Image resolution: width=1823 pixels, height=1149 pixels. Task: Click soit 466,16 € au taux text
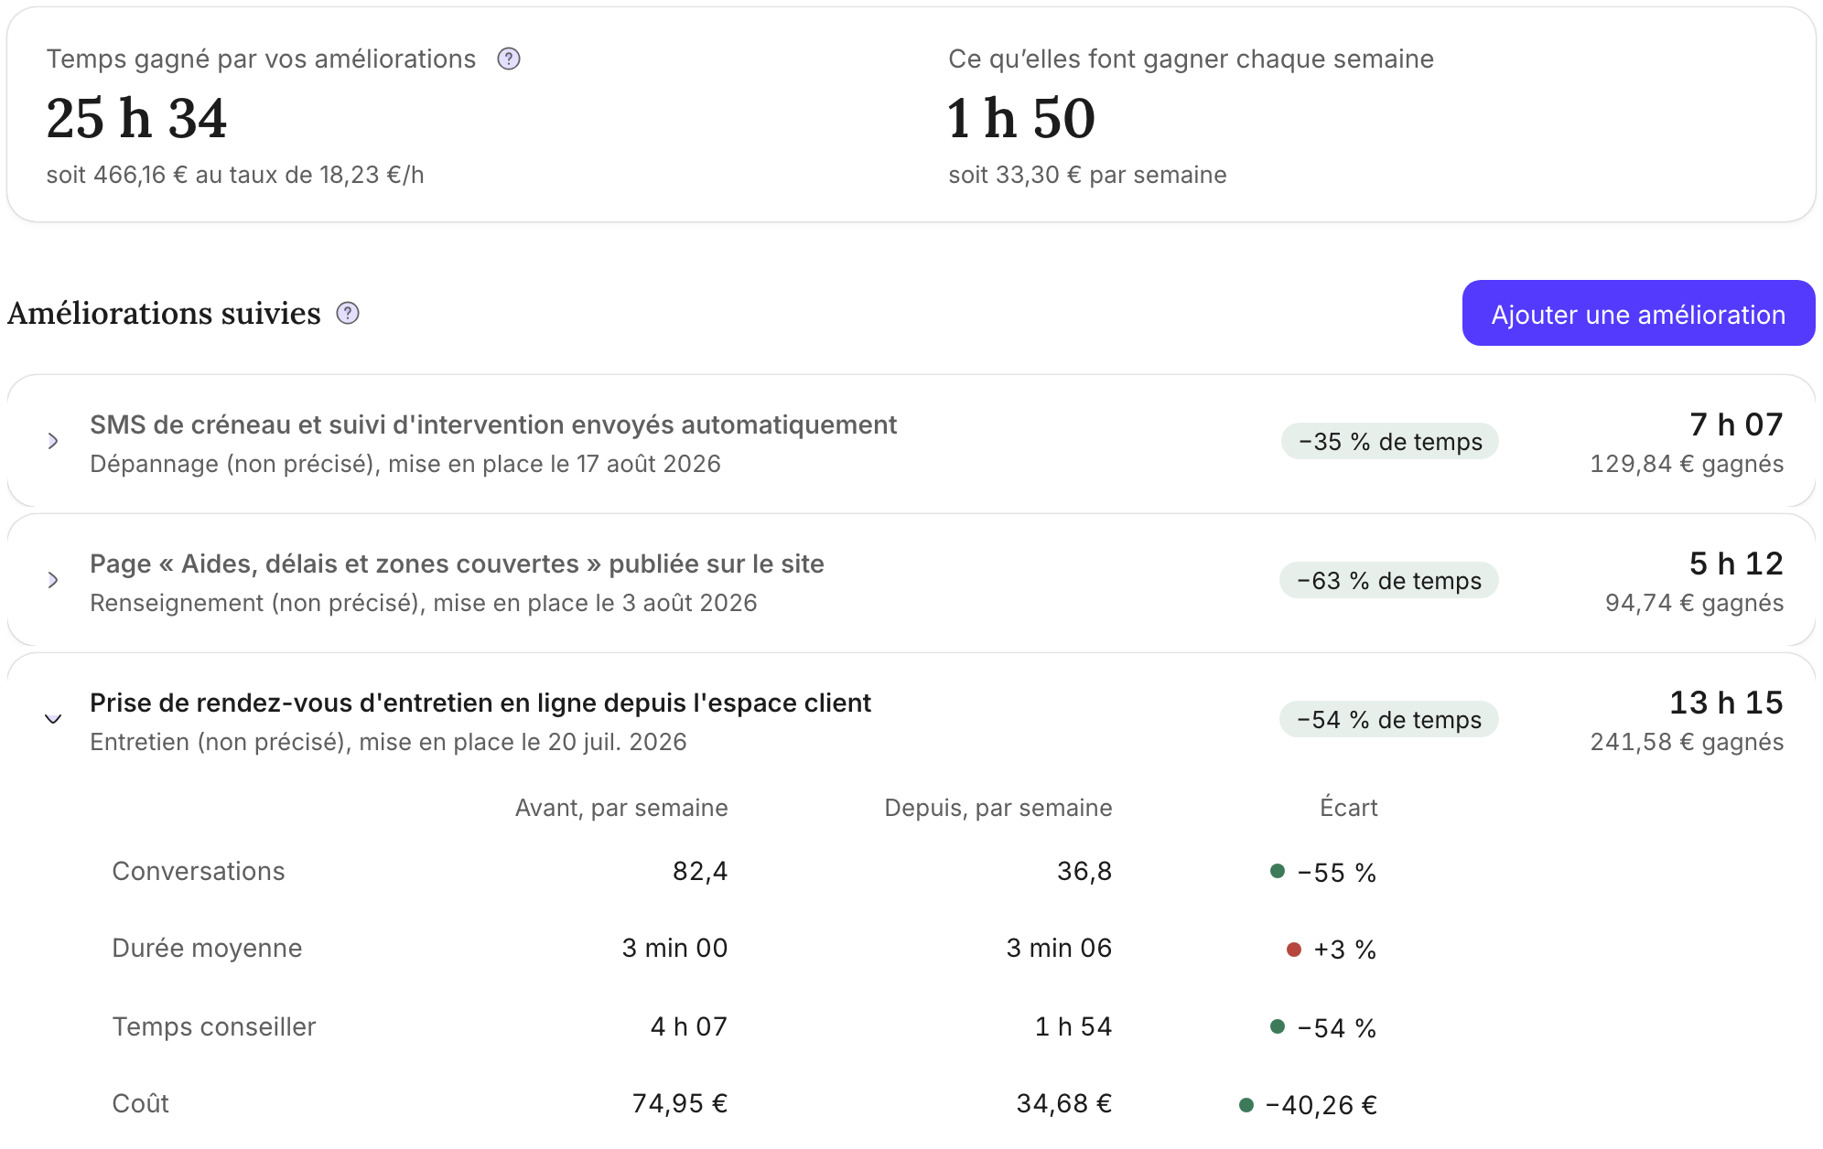pos(235,175)
